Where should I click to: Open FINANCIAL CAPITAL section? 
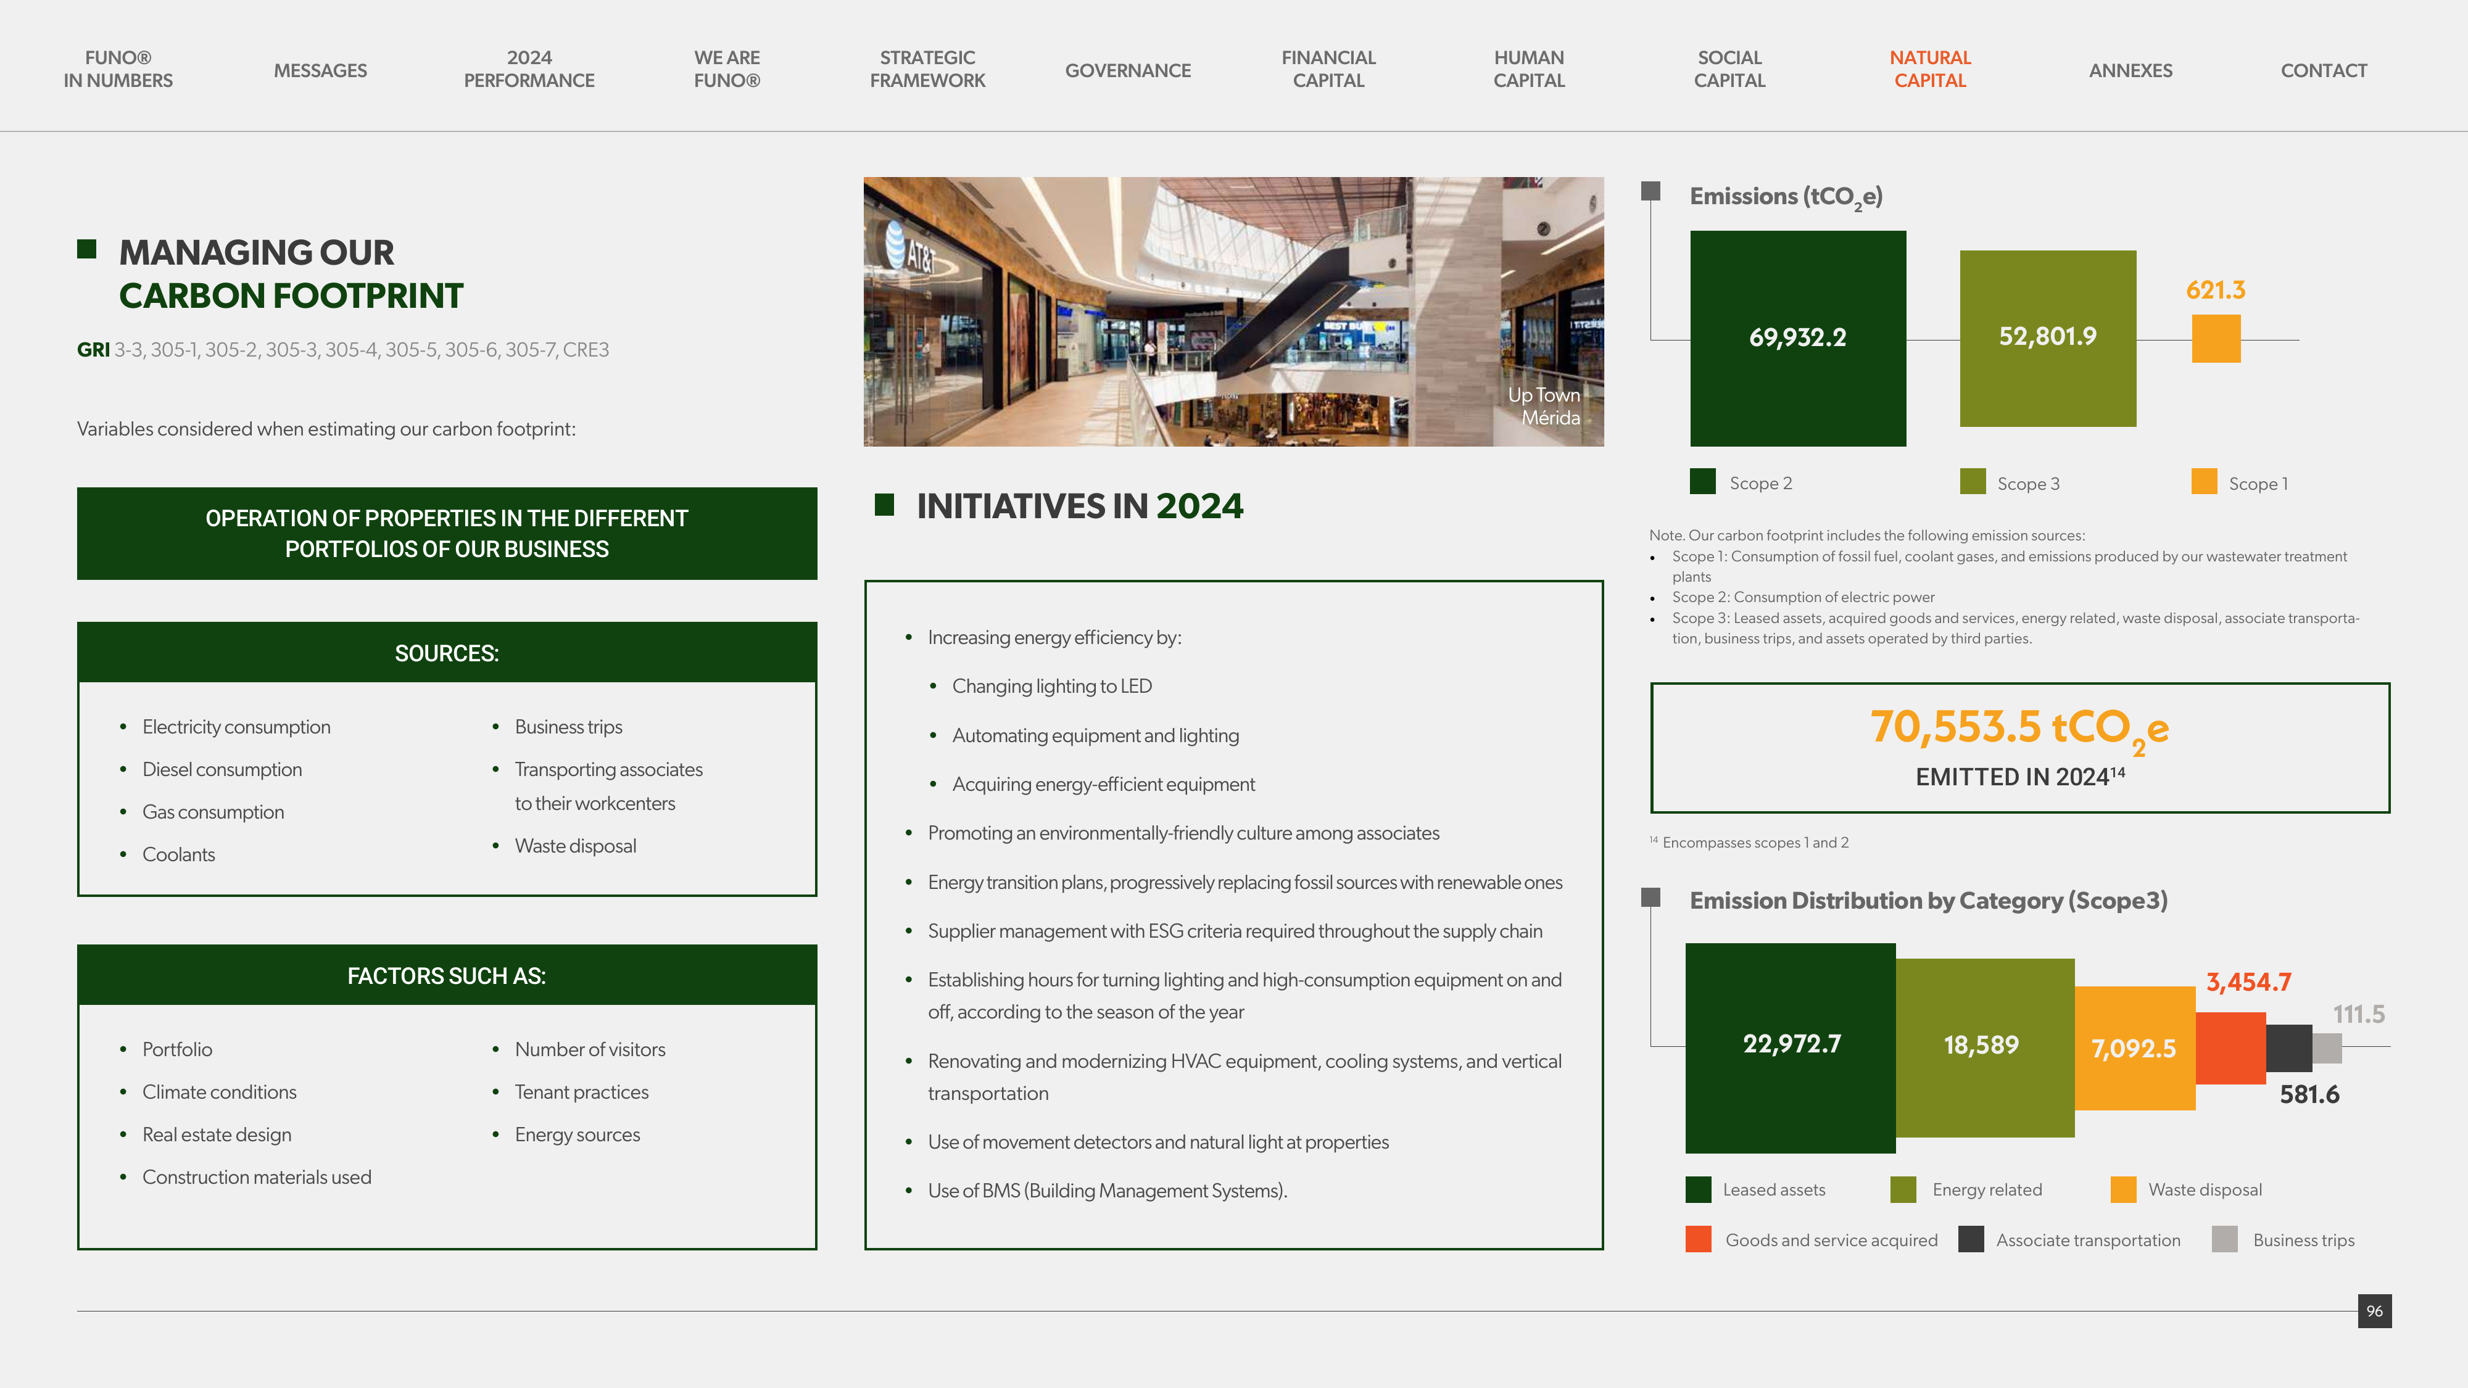pos(1328,69)
